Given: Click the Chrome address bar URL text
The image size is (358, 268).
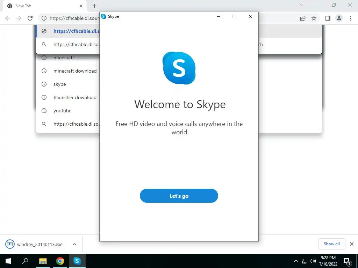Looking at the screenshot, I should pyautogui.click(x=74, y=18).
